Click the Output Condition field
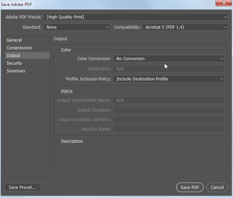Image resolution: width=233 pixels, height=198 pixels. (169, 110)
